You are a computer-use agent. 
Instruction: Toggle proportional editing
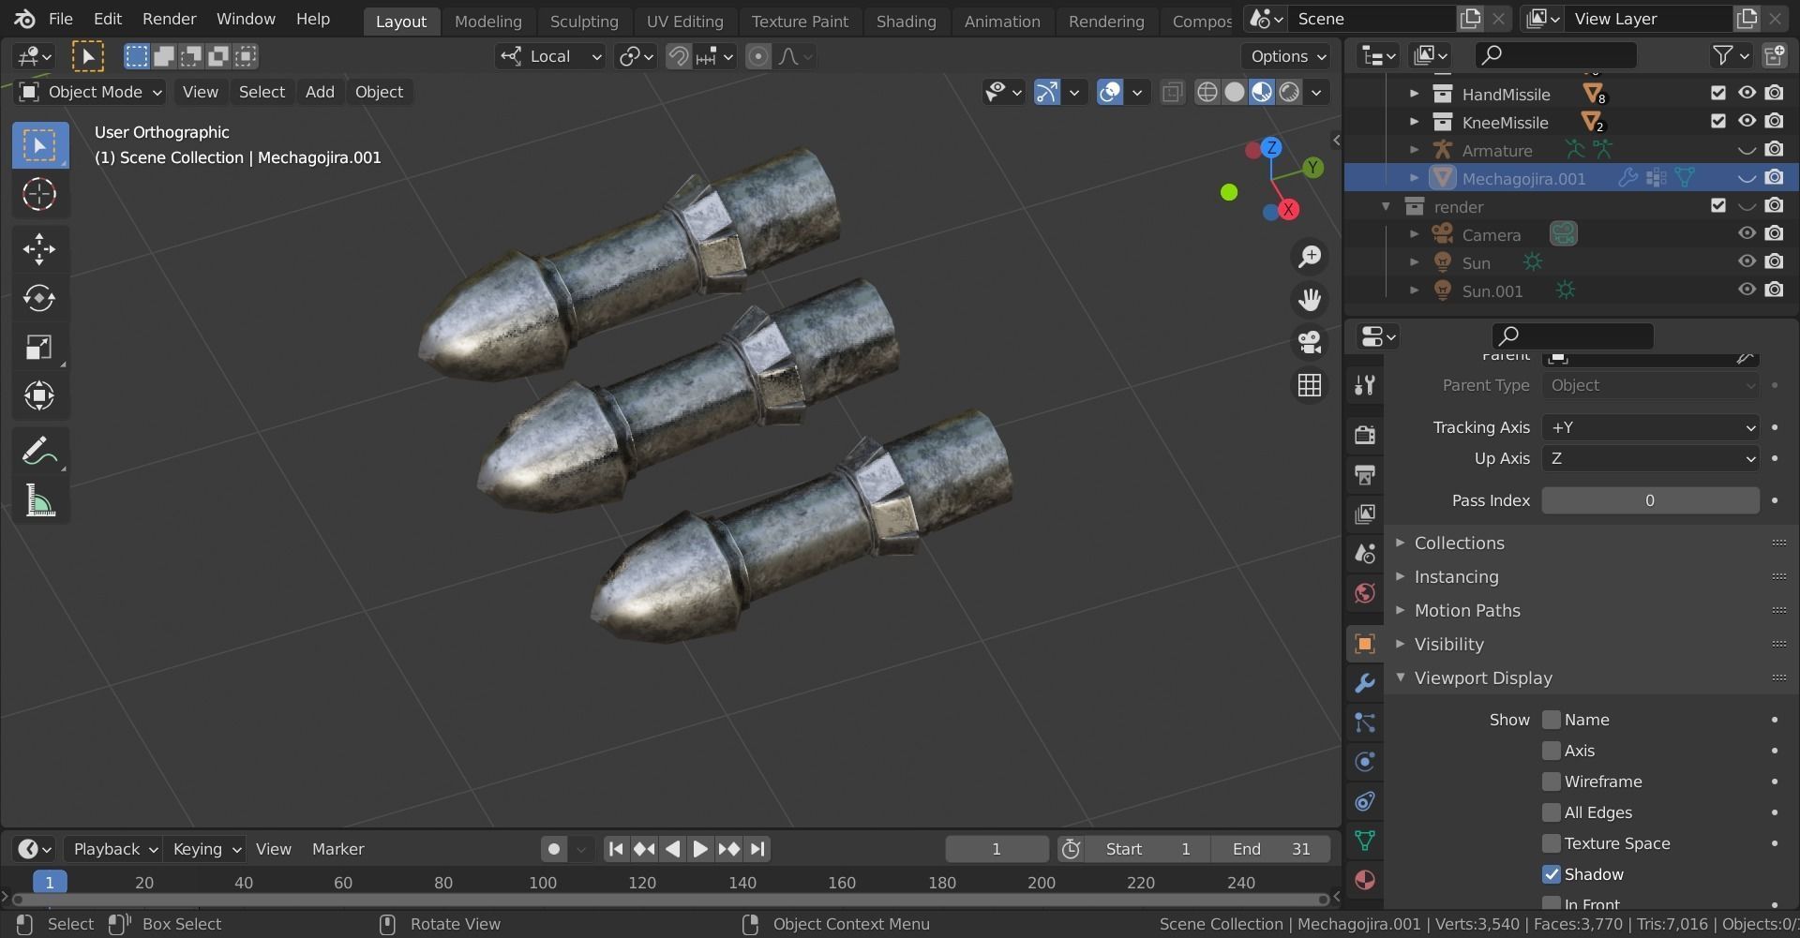pyautogui.click(x=757, y=56)
